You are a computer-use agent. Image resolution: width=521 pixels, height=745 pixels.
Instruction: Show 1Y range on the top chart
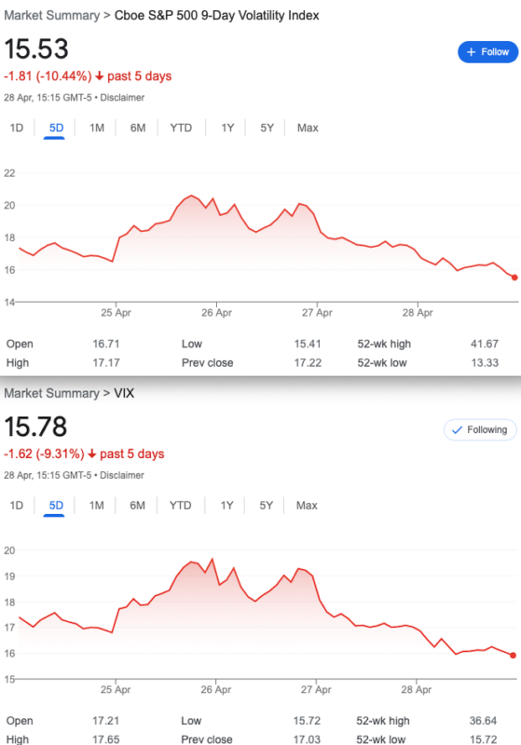227,128
